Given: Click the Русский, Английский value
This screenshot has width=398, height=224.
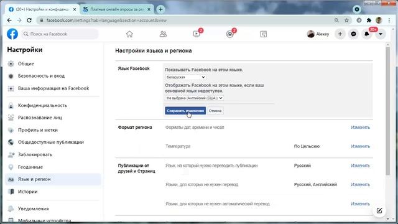Looking at the screenshot, I should tap(315, 185).
